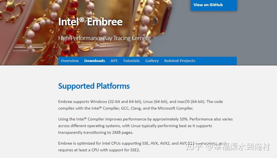277x158 pixels.
Task: Open the Tutorials tab
Action: (x=131, y=61)
